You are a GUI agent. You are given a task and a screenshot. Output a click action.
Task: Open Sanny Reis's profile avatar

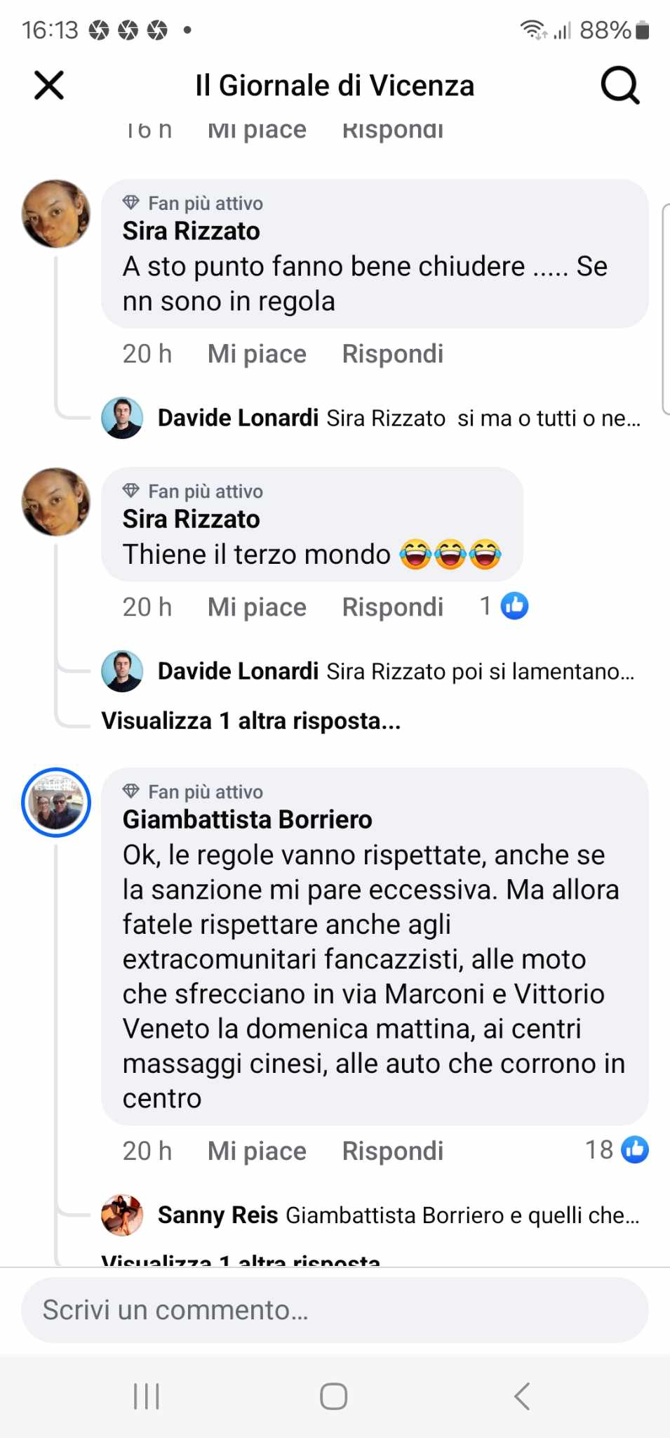coord(122,1215)
